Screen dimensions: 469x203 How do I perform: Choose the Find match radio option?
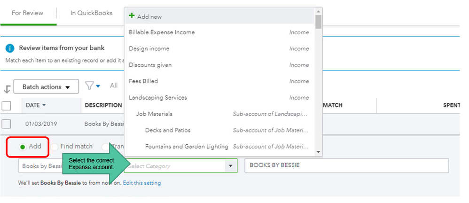(x=55, y=147)
